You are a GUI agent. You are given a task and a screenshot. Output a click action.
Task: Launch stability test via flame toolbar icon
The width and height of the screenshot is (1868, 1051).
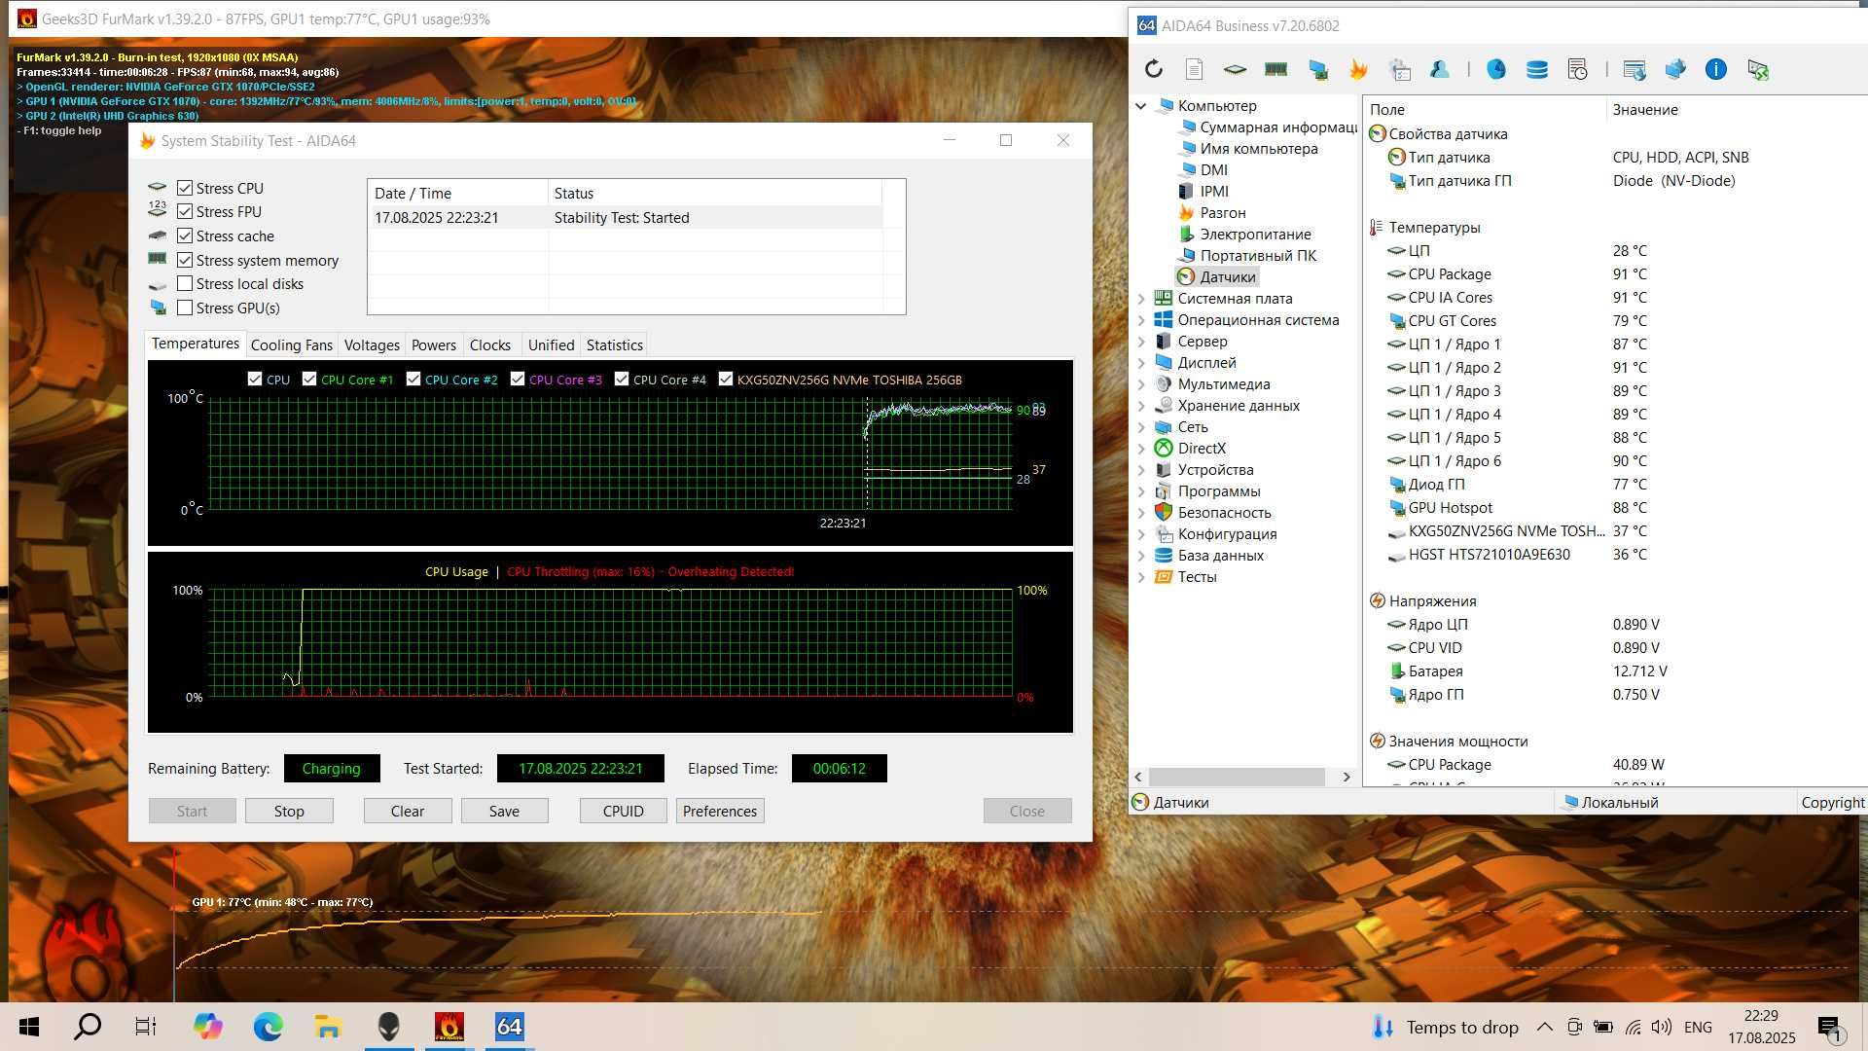(x=1359, y=69)
